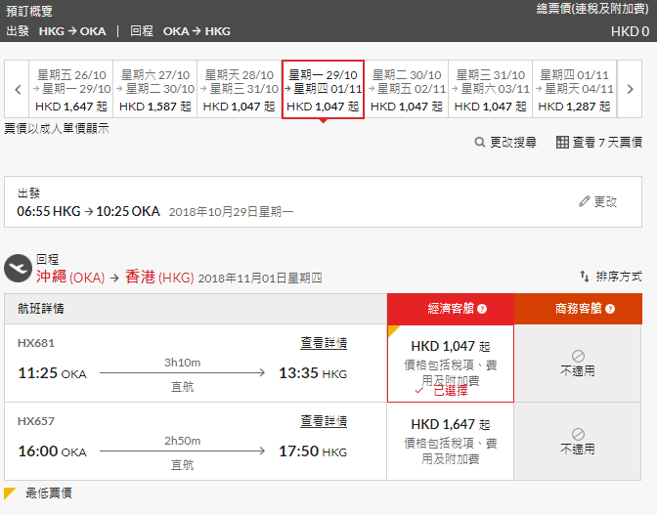
Task: Open 排序方式 sorting options
Action: pos(619,277)
